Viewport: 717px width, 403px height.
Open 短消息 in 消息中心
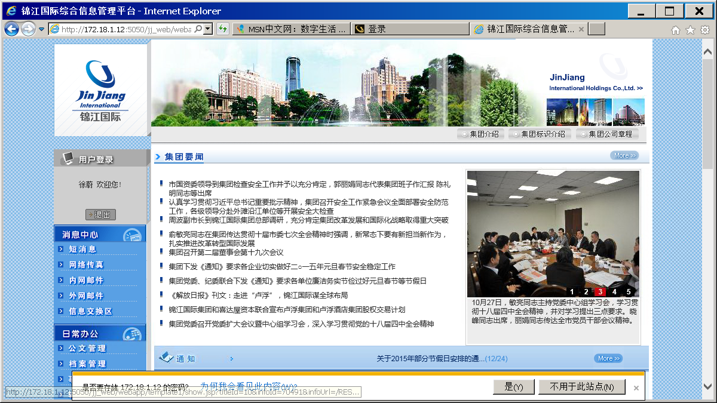click(82, 249)
